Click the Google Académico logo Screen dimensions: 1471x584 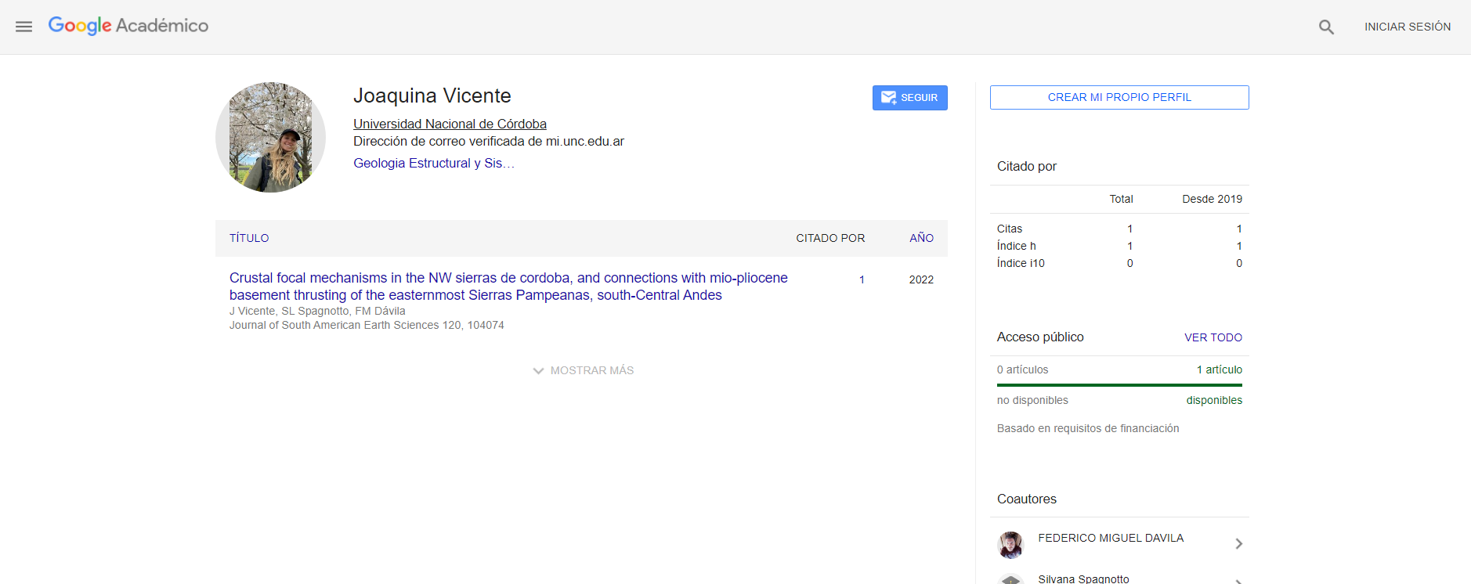click(x=128, y=26)
